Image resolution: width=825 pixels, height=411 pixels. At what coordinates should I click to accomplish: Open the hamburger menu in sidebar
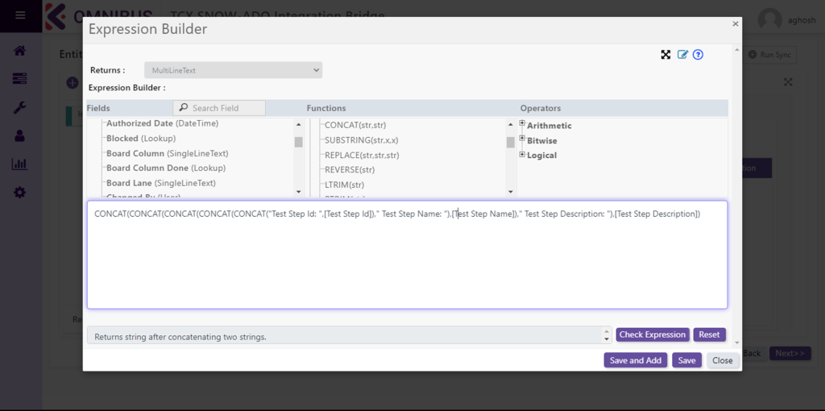click(x=20, y=15)
